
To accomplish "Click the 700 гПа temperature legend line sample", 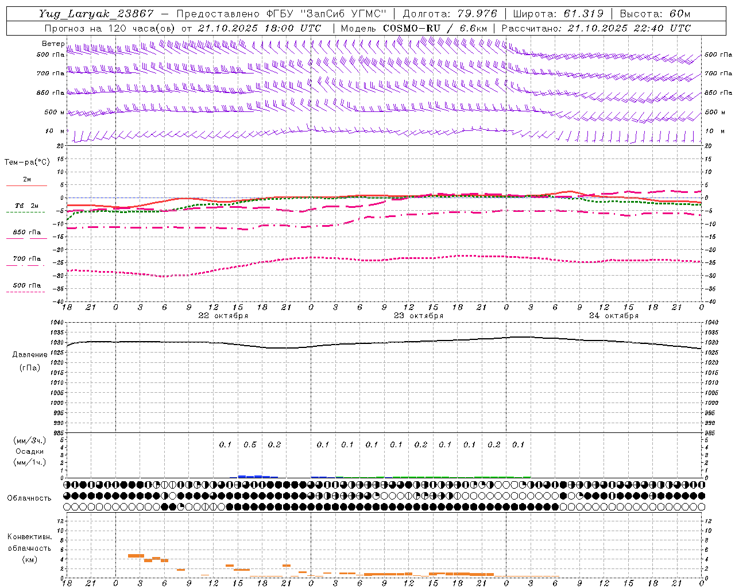I will (x=26, y=265).
